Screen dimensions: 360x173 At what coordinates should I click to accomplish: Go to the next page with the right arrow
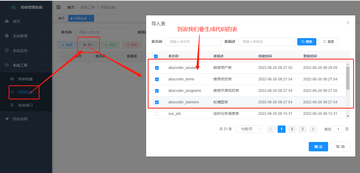pos(313,129)
